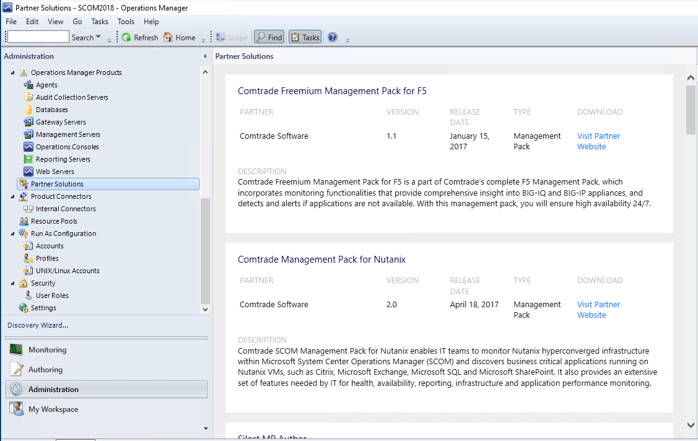Select the Gateway Servers node icon
Screen dimensions: 698x441
tap(28, 122)
